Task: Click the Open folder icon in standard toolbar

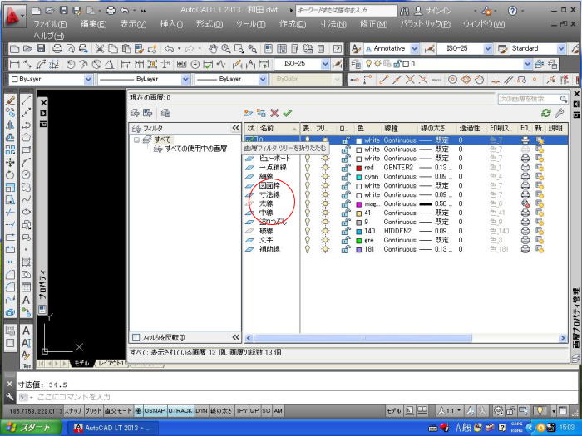Action: pyautogui.click(x=27, y=48)
